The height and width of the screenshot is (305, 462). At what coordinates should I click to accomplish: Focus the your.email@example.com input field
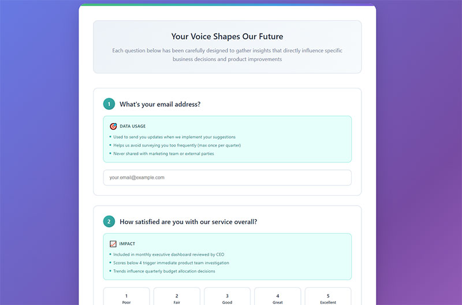227,178
